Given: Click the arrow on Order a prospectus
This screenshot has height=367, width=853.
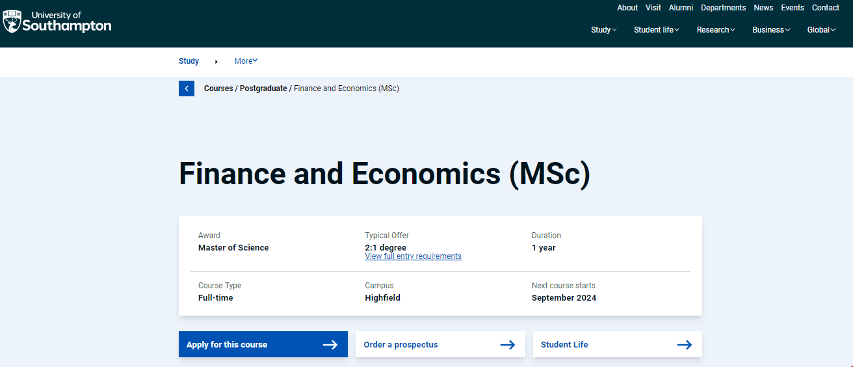Looking at the screenshot, I should [x=507, y=345].
